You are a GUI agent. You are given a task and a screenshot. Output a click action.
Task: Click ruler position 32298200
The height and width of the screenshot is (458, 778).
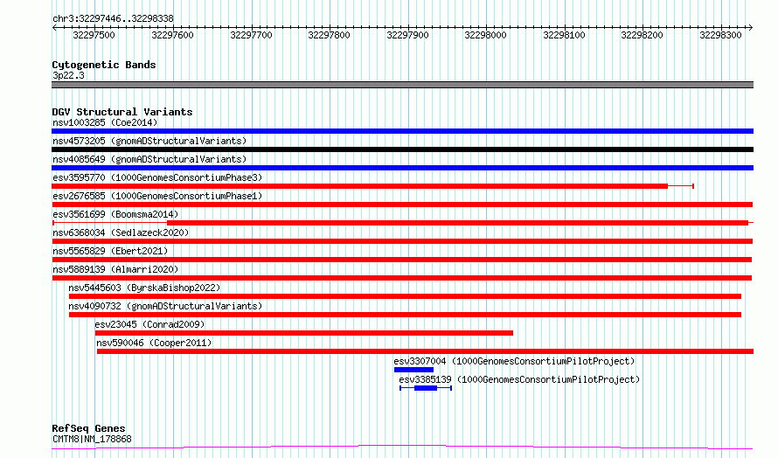(642, 35)
